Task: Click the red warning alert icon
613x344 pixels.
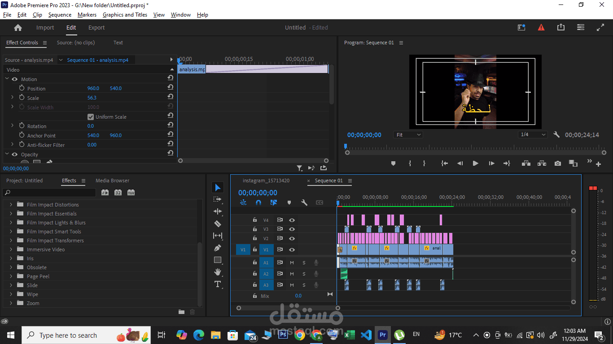Action: pyautogui.click(x=541, y=27)
